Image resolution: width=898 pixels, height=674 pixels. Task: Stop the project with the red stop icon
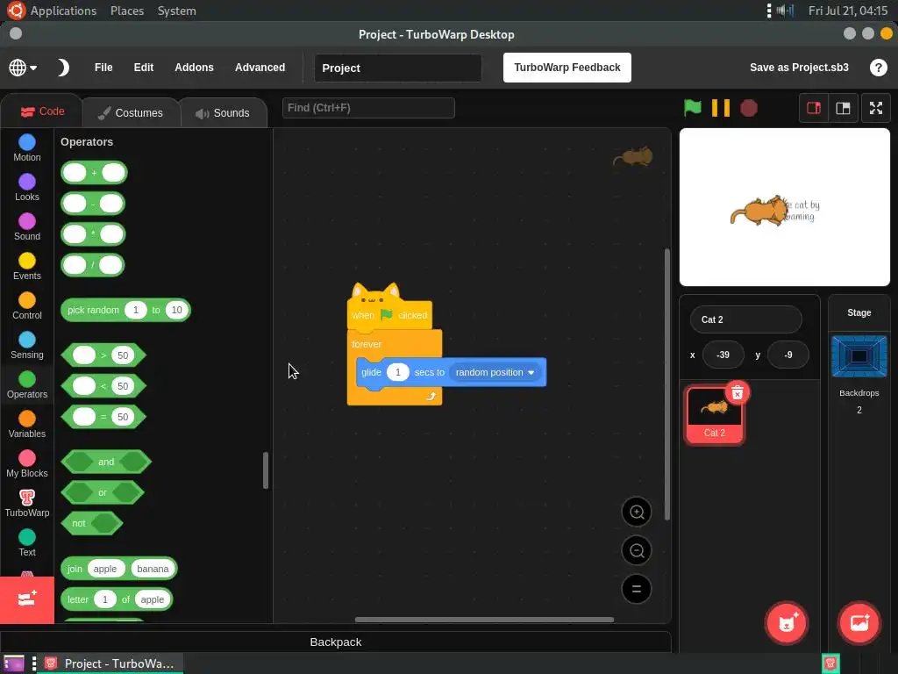[x=749, y=108]
